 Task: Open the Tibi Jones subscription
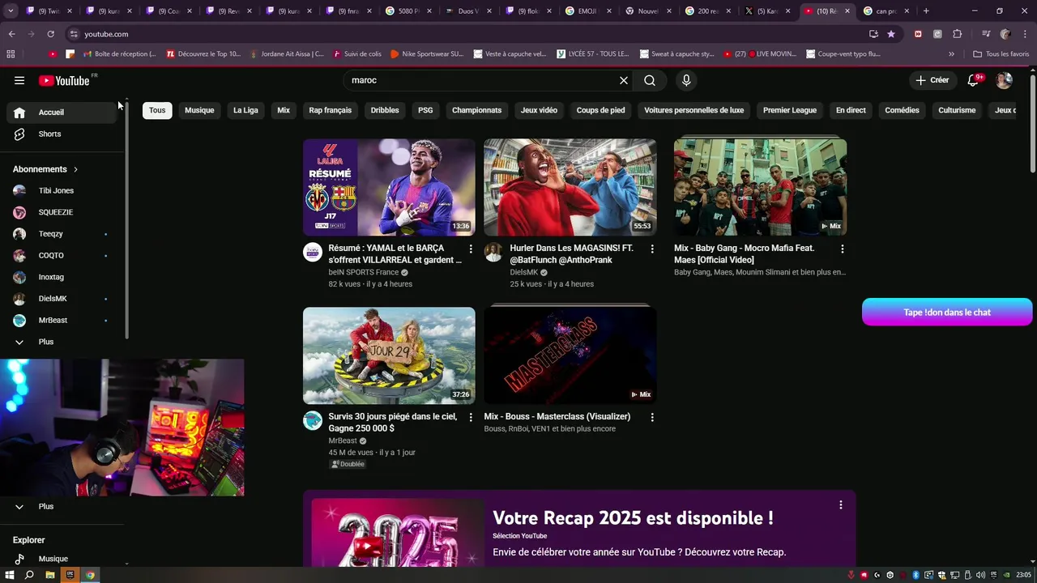click(62, 190)
